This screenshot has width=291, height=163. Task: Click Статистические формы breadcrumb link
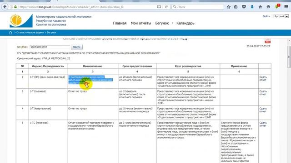[30, 32]
